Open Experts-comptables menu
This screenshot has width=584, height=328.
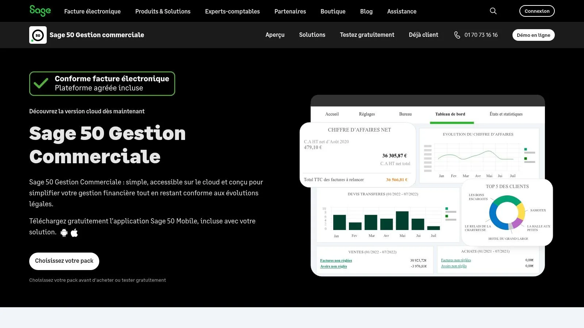tap(233, 11)
